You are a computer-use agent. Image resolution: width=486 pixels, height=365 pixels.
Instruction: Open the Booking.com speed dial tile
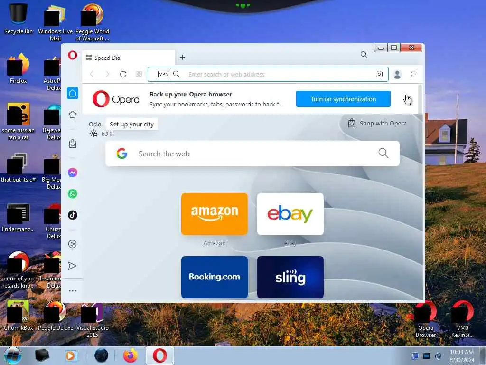tap(215, 277)
